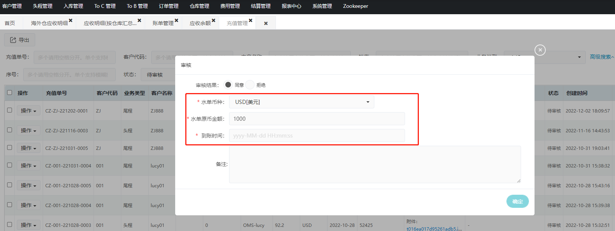Close the 海外仓应收明细 tab
Viewport: 615px width, 231px height.
(x=70, y=21)
